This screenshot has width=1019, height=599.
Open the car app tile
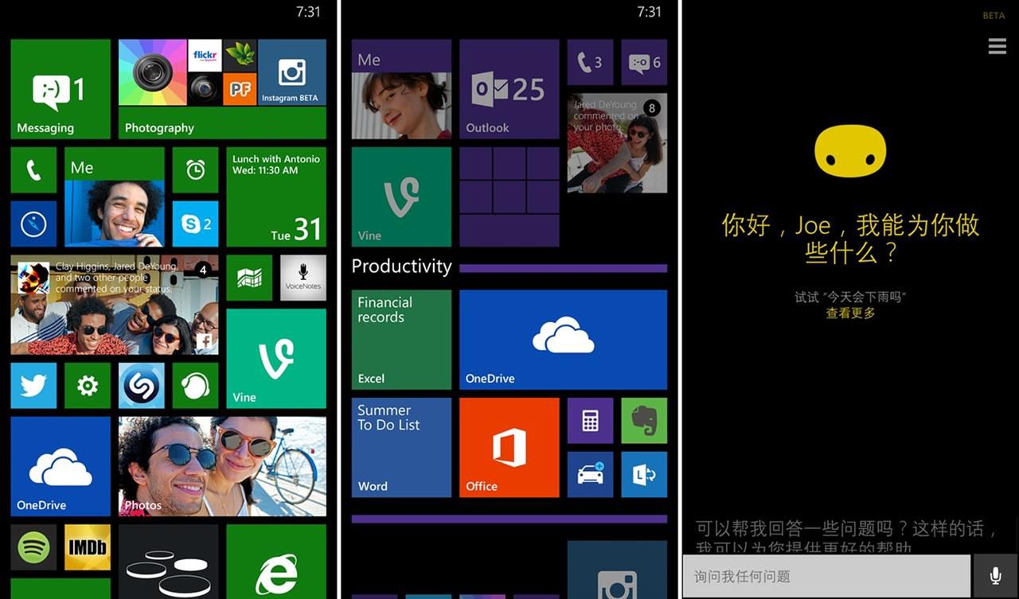(590, 475)
